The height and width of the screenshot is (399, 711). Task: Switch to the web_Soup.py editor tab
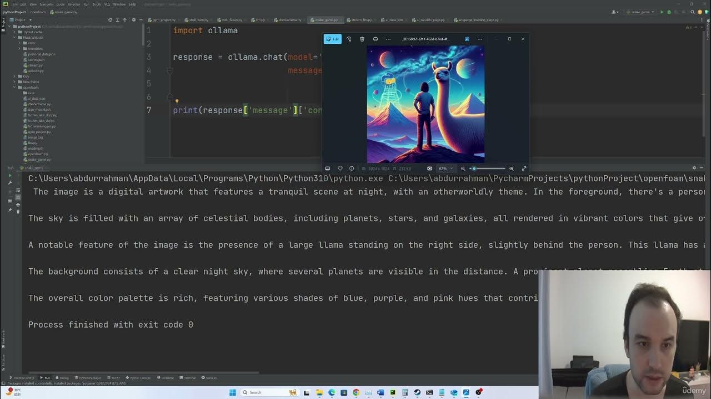click(x=231, y=20)
